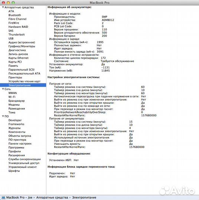The height and width of the screenshot is (200, 199).
Task: Select Универсальный доступ entry
Action: [x=24, y=163]
